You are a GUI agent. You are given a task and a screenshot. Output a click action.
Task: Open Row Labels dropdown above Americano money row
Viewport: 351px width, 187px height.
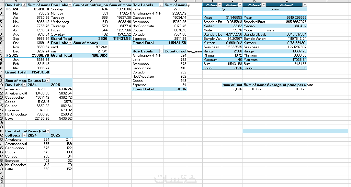[24, 85]
